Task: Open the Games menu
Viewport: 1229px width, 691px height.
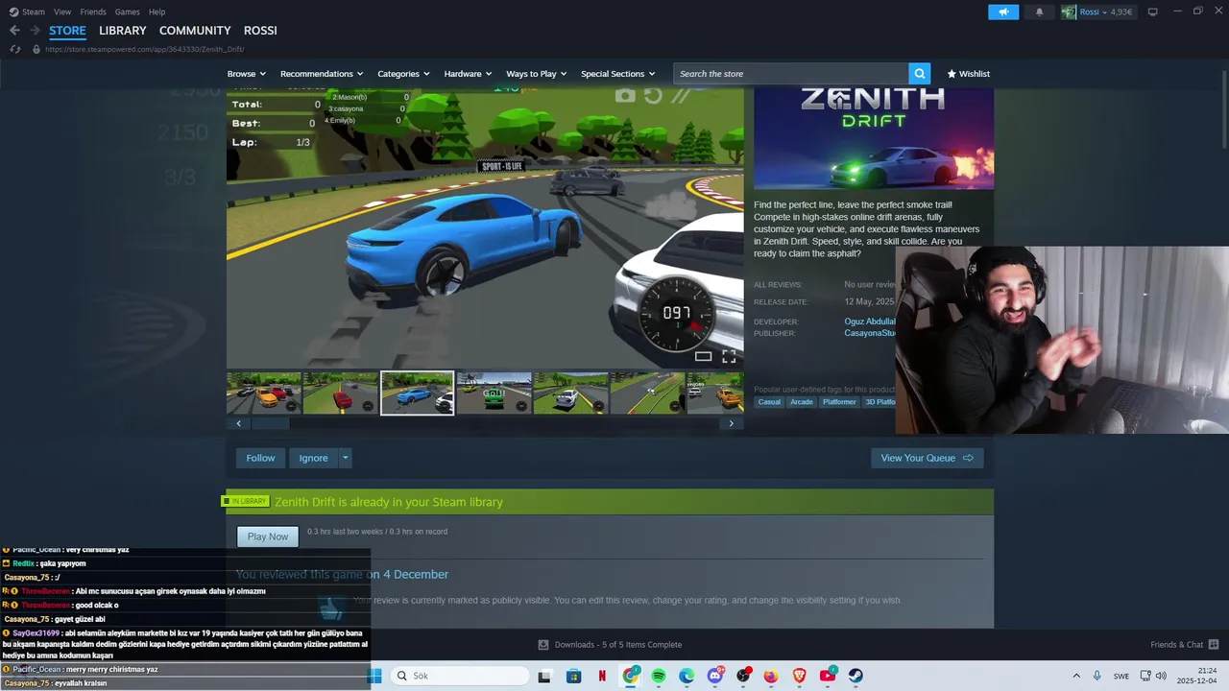Action: point(127,12)
